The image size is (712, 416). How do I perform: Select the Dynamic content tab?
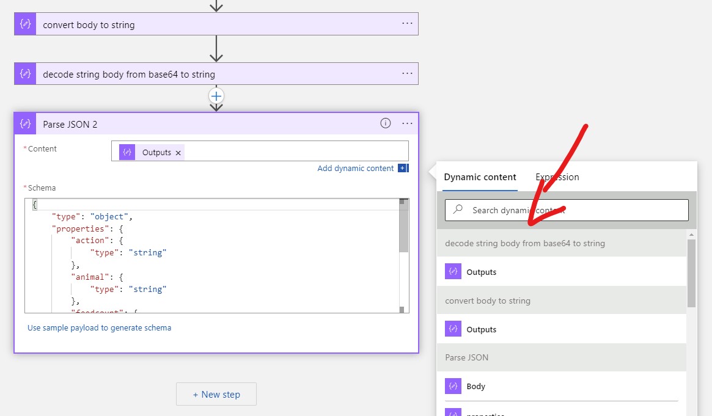click(480, 177)
